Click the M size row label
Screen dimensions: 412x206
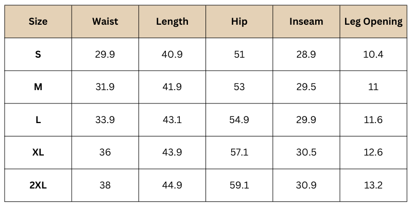point(38,87)
